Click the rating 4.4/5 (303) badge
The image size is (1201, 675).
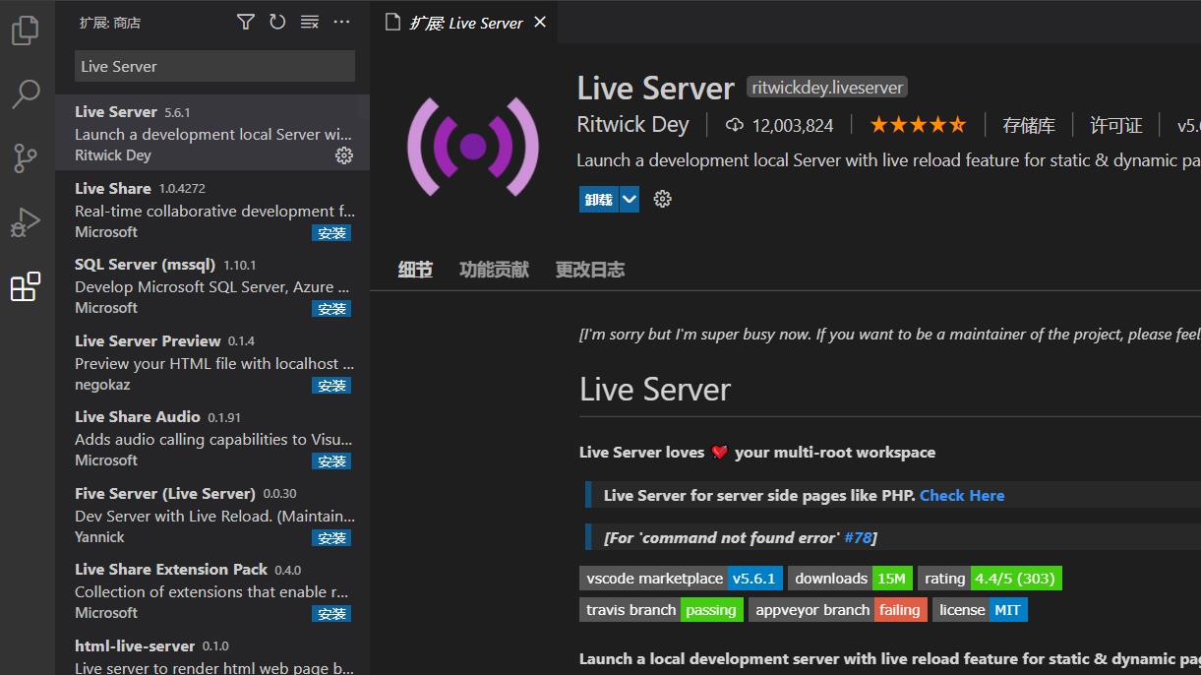click(991, 579)
